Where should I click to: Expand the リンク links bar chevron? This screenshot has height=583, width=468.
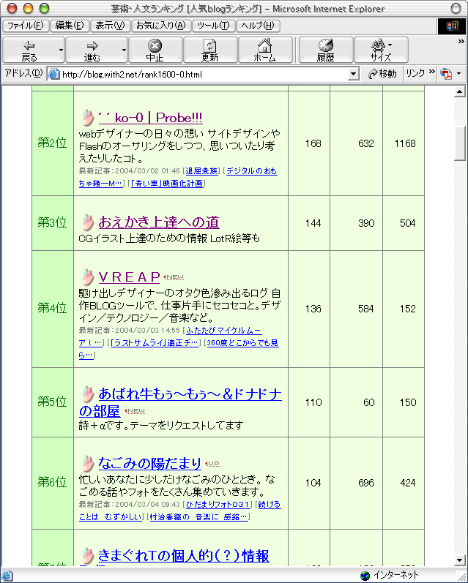click(431, 73)
